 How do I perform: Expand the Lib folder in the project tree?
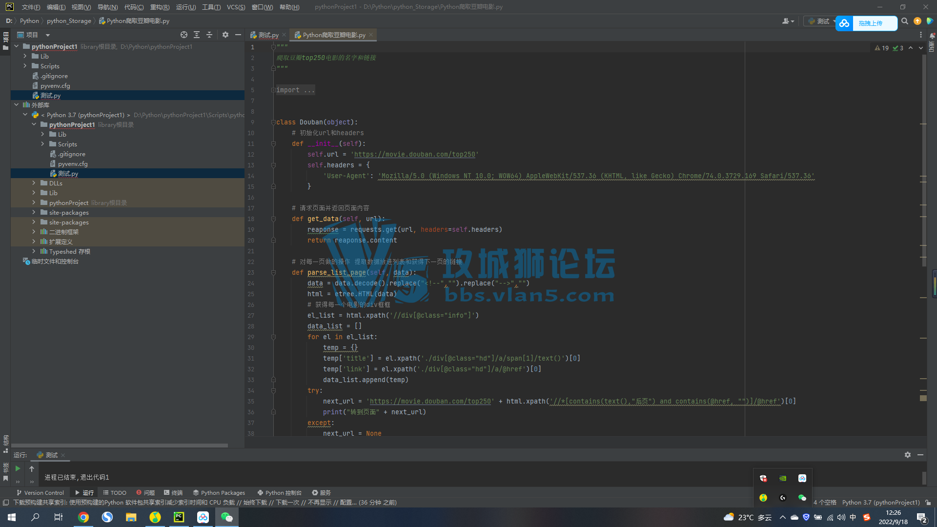[x=25, y=56]
